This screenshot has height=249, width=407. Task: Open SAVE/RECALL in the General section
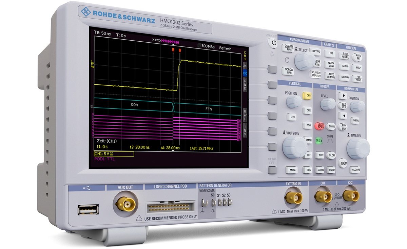[345, 55]
